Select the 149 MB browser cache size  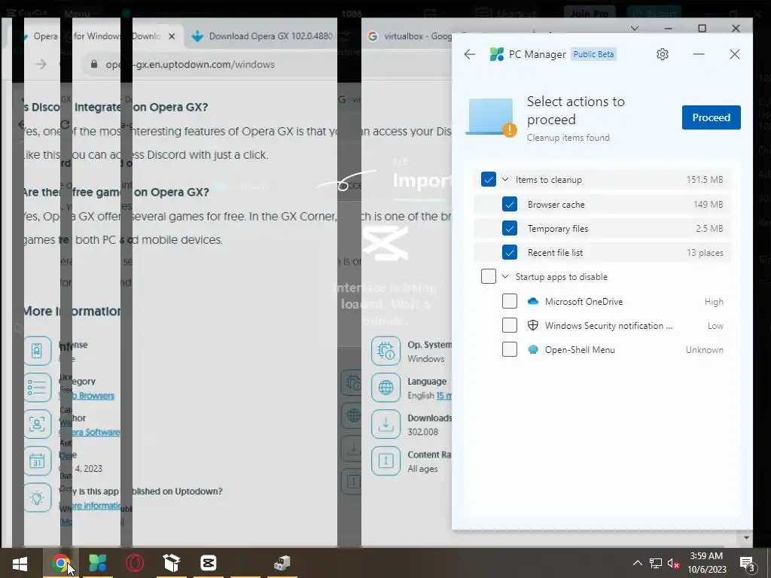pyautogui.click(x=708, y=204)
